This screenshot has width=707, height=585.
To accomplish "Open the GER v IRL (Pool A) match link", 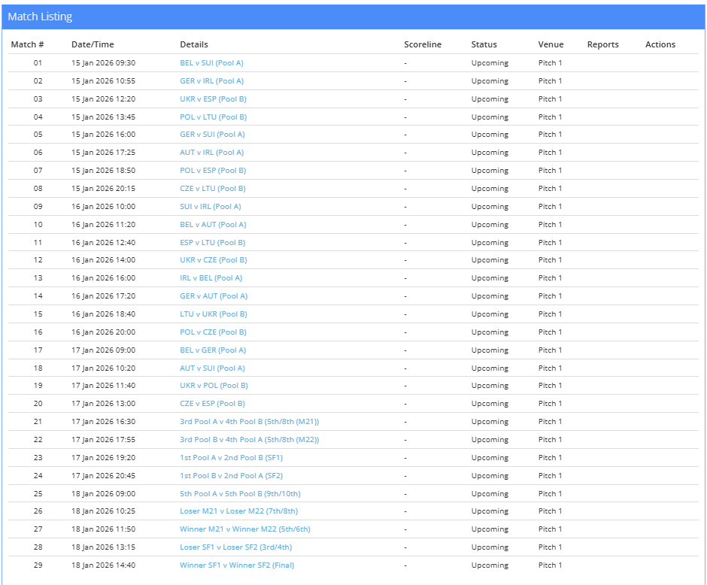I will pos(211,81).
